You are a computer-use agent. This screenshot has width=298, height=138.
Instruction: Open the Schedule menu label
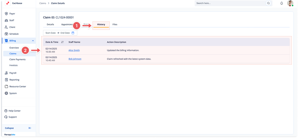click(x=14, y=34)
